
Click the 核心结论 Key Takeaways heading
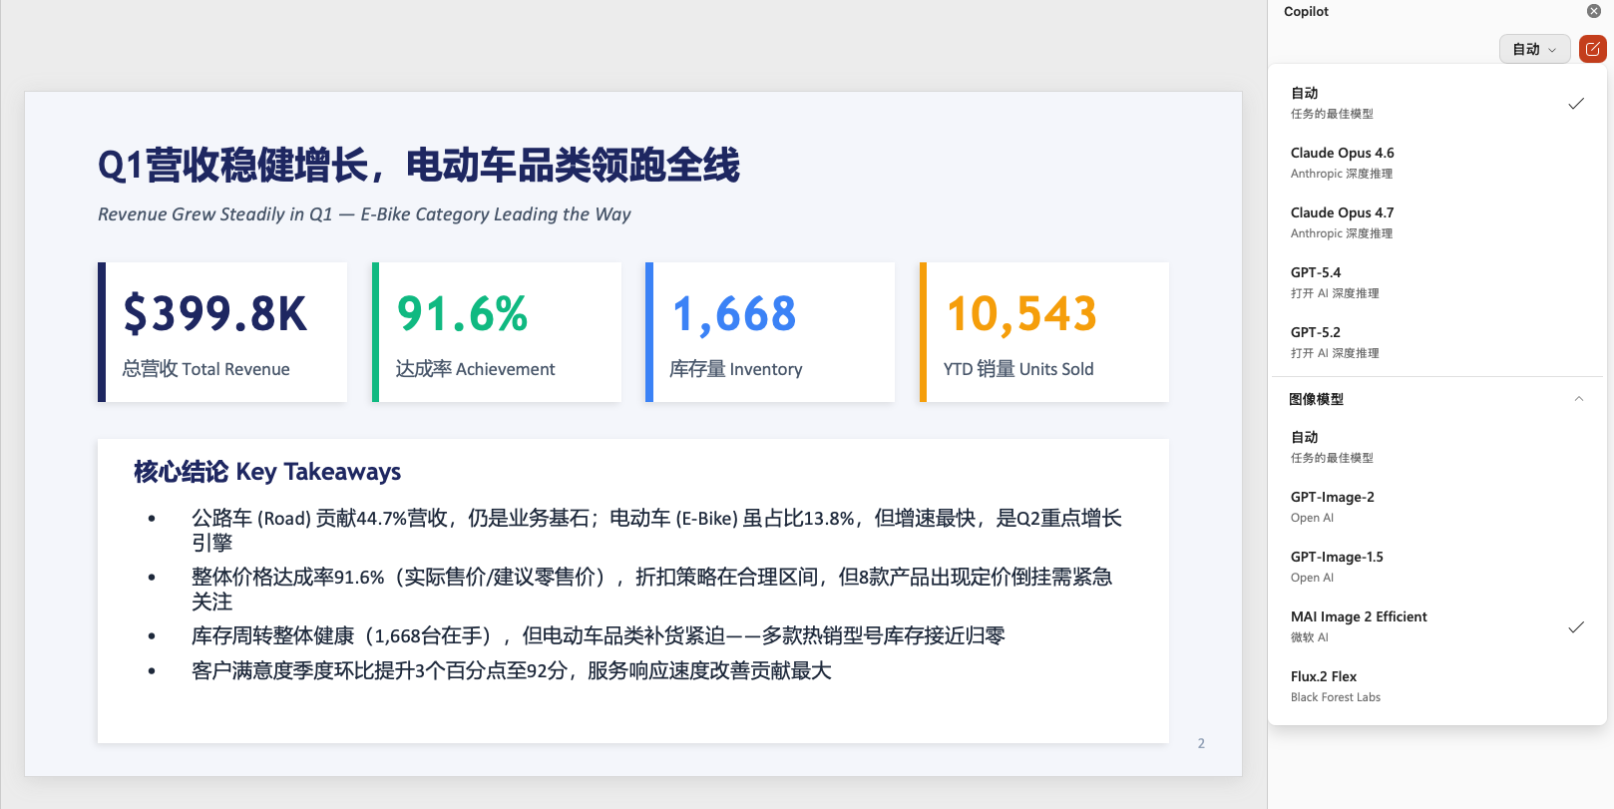267,472
